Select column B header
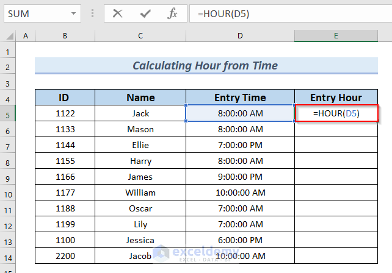 pyautogui.click(x=64, y=37)
